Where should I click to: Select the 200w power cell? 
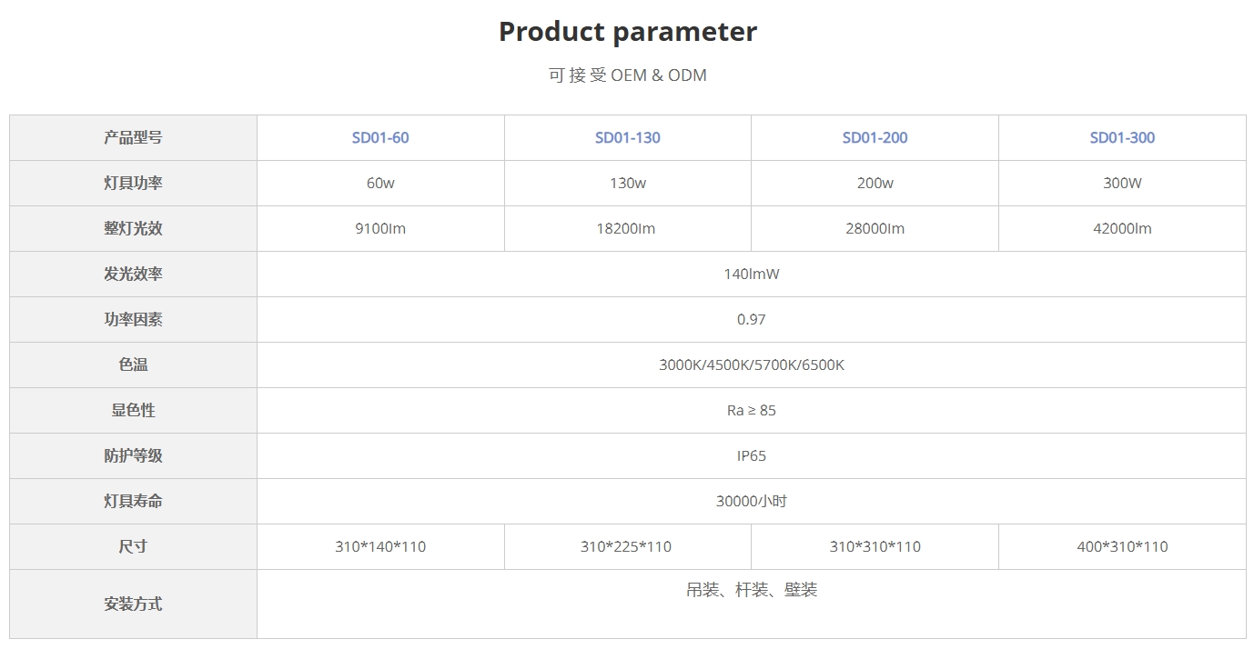point(875,184)
